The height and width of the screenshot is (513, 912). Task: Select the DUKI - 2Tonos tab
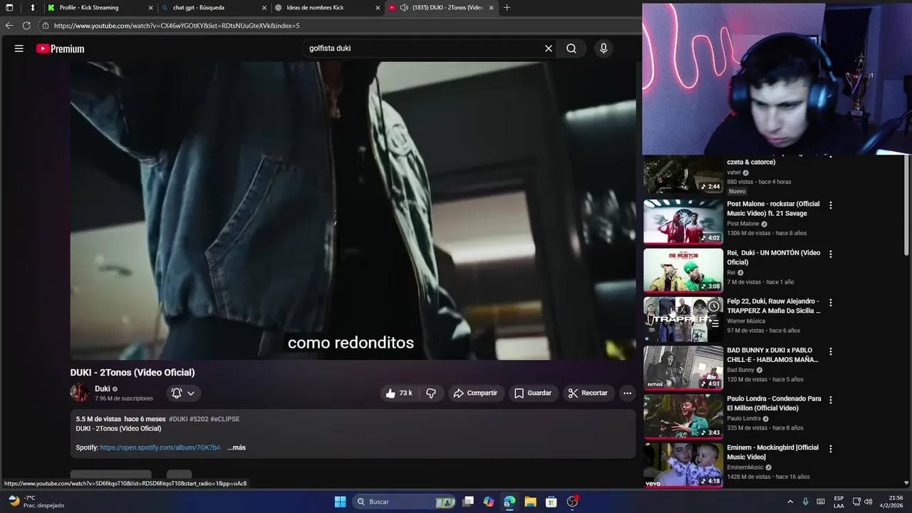[x=442, y=8]
